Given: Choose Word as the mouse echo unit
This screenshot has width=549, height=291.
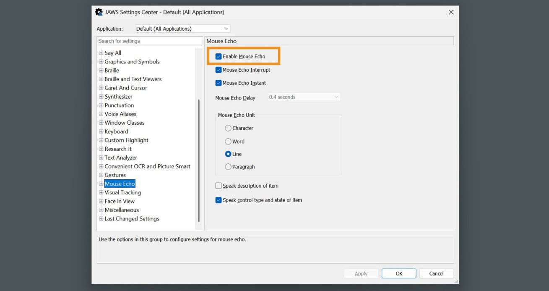Looking at the screenshot, I should tap(228, 142).
